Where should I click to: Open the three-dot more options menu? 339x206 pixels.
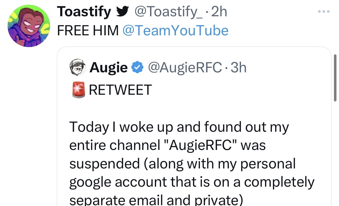point(323,12)
